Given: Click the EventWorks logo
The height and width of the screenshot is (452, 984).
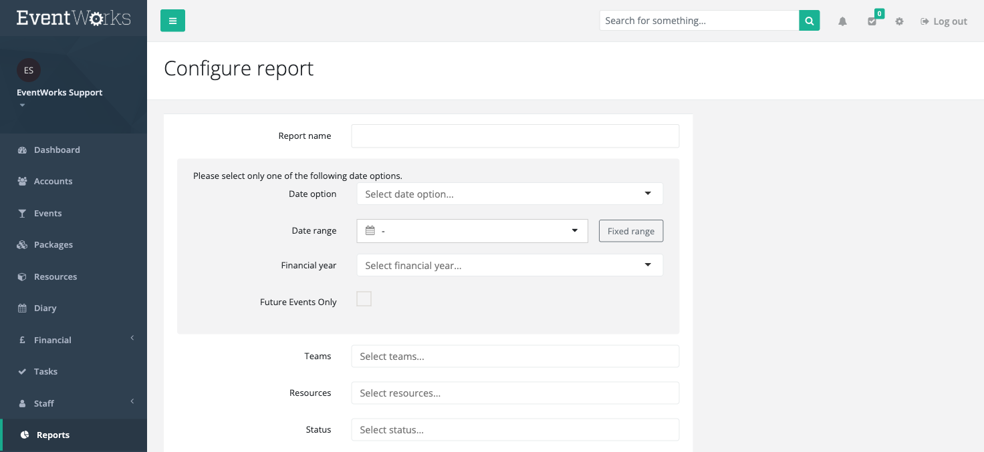Looking at the screenshot, I should click(x=74, y=18).
